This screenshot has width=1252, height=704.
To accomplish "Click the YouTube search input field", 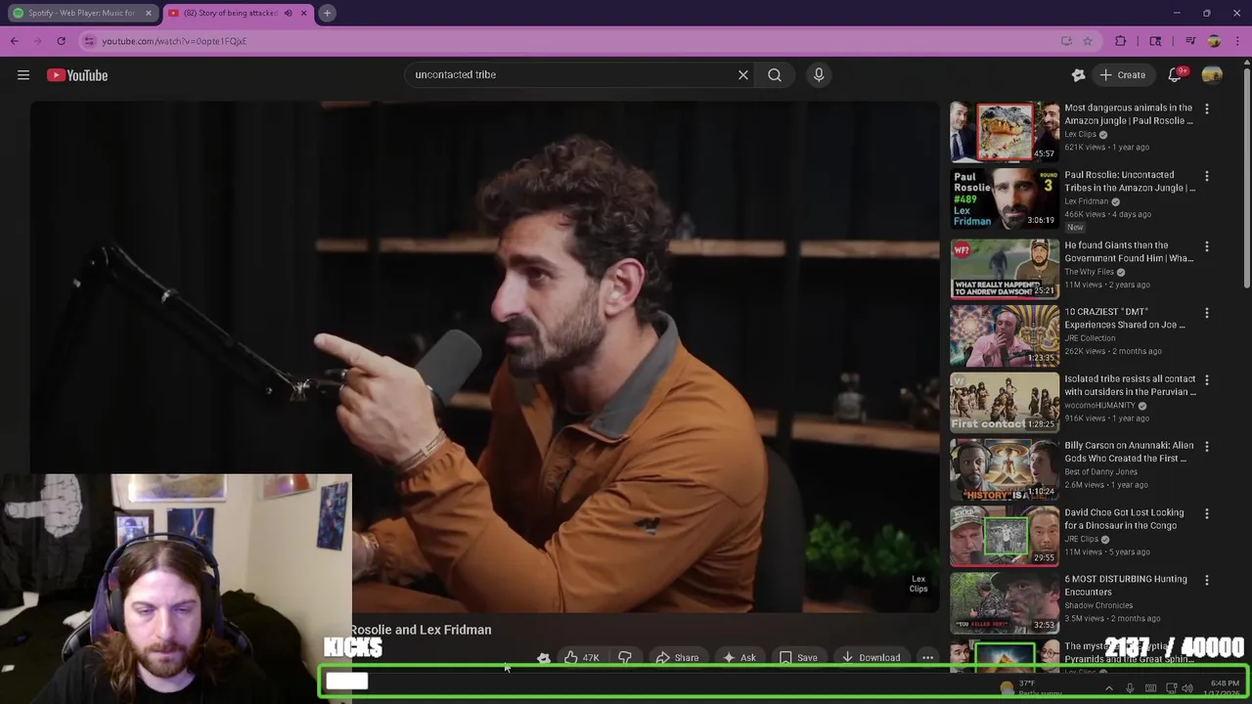I will tap(572, 74).
